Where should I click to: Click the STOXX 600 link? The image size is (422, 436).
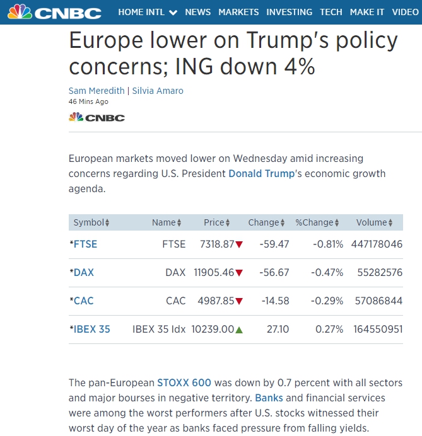[x=184, y=382]
